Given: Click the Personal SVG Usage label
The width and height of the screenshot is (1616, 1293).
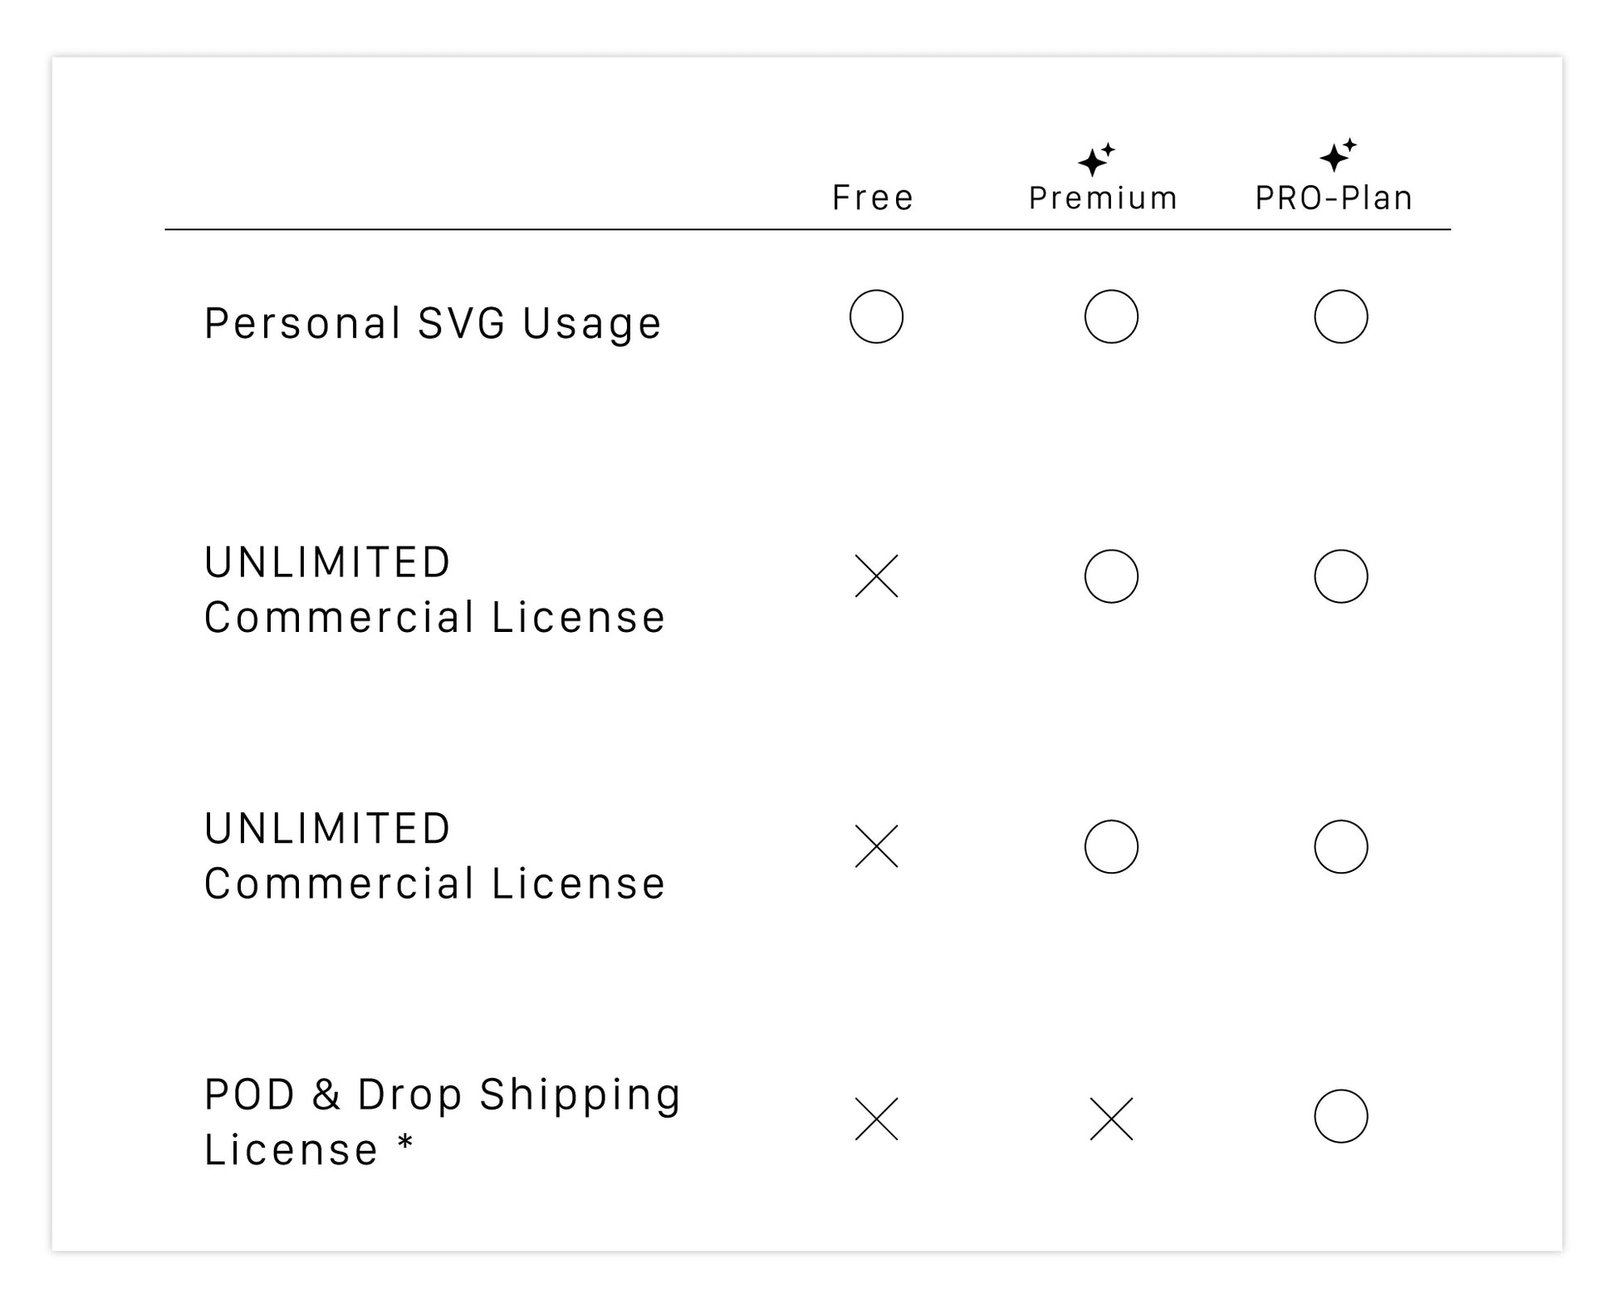Looking at the screenshot, I should 433,323.
